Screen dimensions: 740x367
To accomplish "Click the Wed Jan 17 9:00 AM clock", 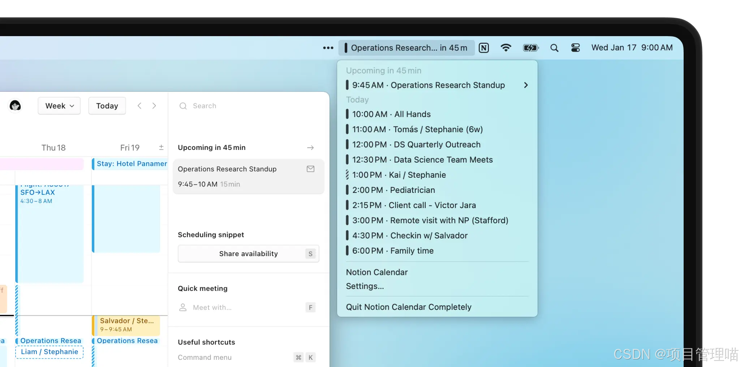I will (632, 48).
